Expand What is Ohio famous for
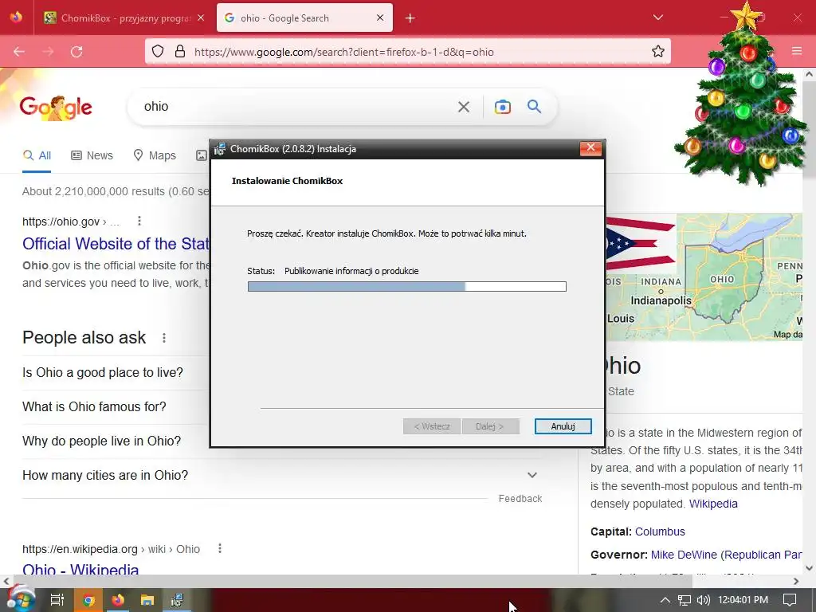This screenshot has height=612, width=816. pyautogui.click(x=94, y=407)
